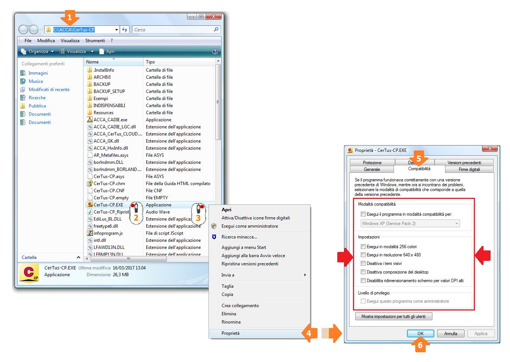Click the file list horizontal scrollbar thumb
Viewport: 510px width, 362px height.
[x=129, y=259]
